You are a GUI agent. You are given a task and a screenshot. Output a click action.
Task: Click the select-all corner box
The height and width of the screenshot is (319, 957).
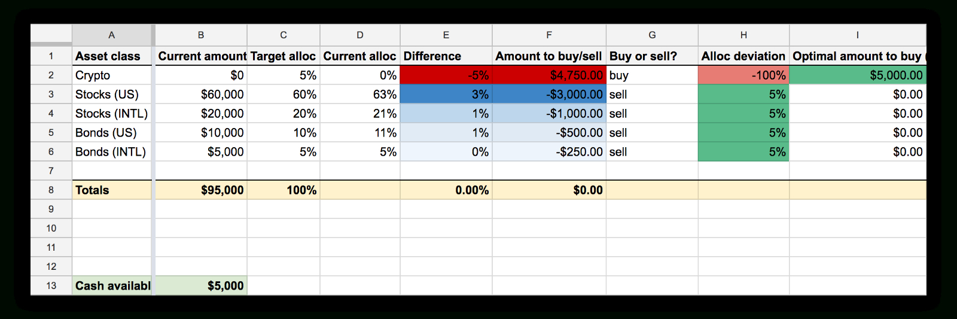[51, 35]
